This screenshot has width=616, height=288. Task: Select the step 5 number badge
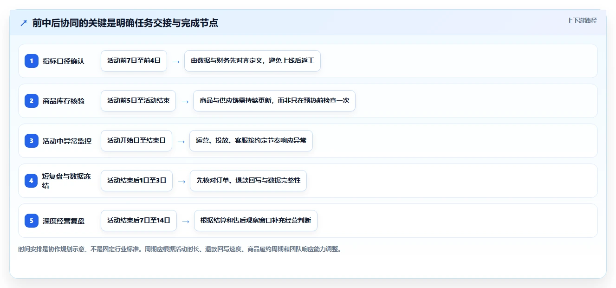(x=32, y=221)
